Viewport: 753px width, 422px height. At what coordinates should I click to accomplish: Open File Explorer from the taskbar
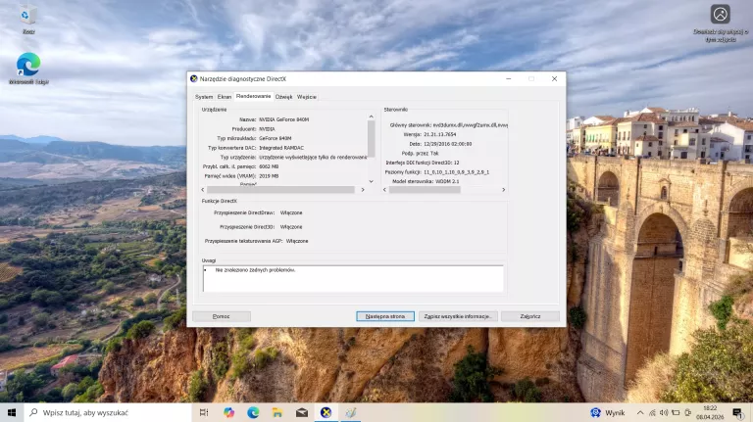click(277, 412)
